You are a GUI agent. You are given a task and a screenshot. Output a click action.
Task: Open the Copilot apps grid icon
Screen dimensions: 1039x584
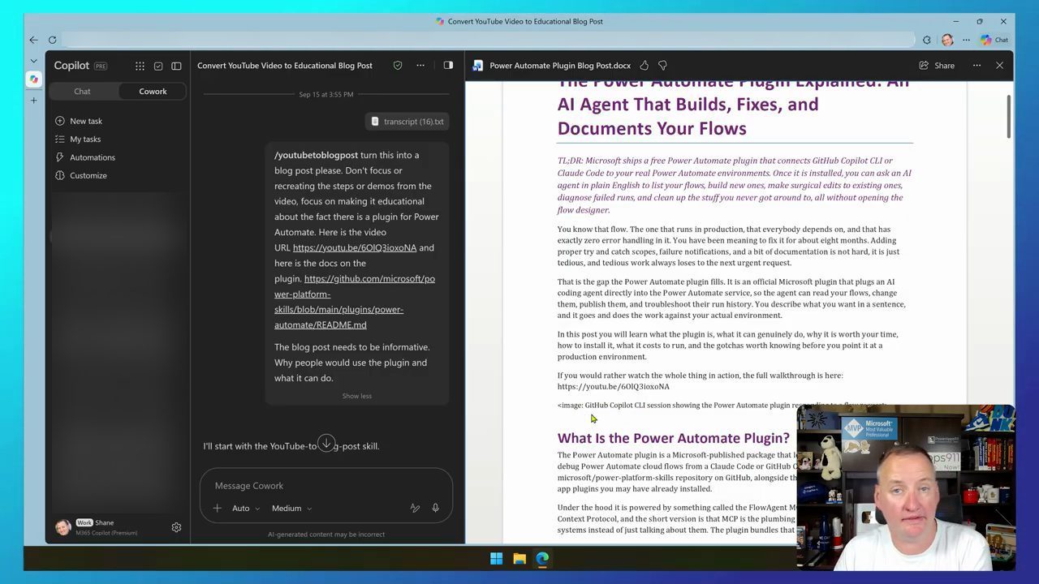(x=140, y=66)
